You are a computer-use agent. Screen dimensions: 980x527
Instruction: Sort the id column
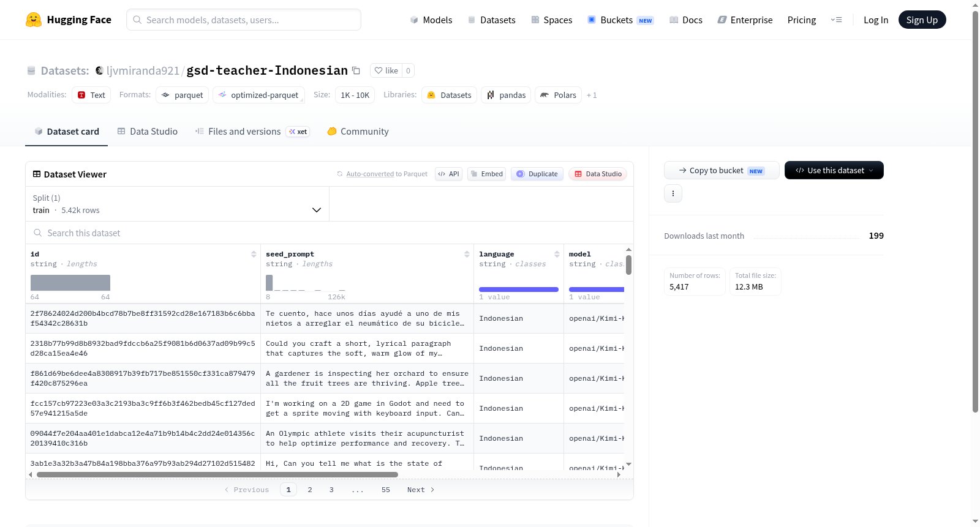point(254,254)
